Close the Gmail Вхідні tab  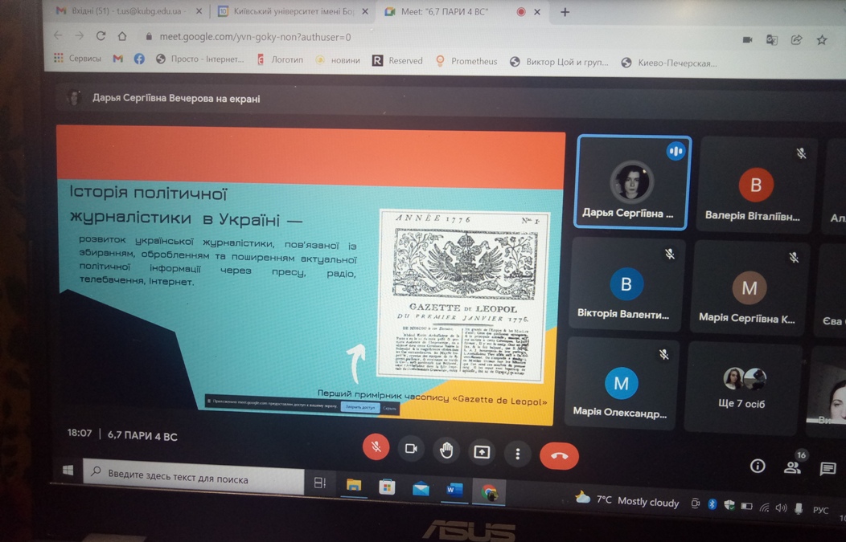point(199,10)
